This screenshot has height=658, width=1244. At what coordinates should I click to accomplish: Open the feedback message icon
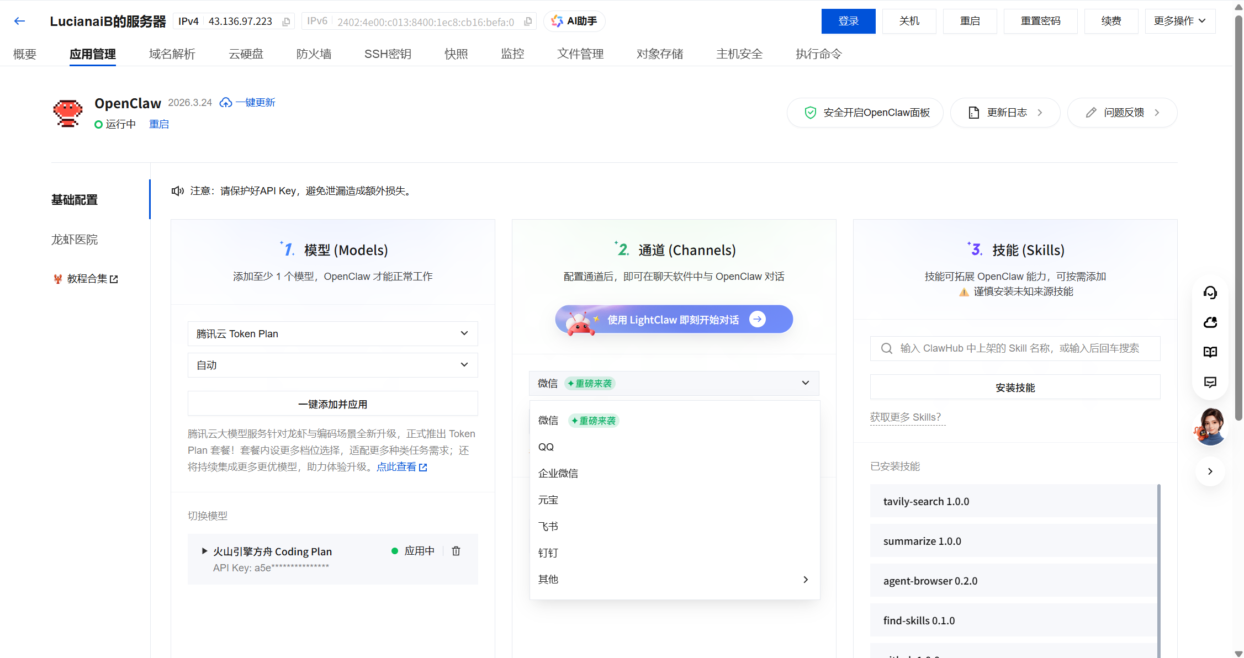click(x=1210, y=382)
